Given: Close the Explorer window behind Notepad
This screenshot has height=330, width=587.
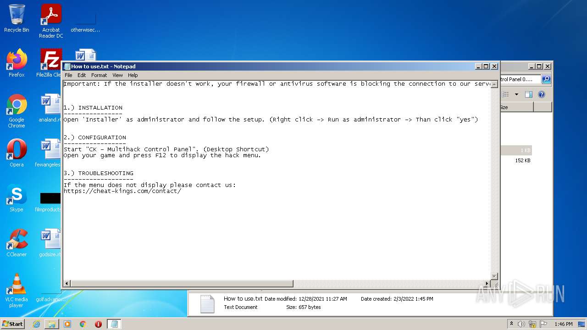Looking at the screenshot, I should 547,66.
